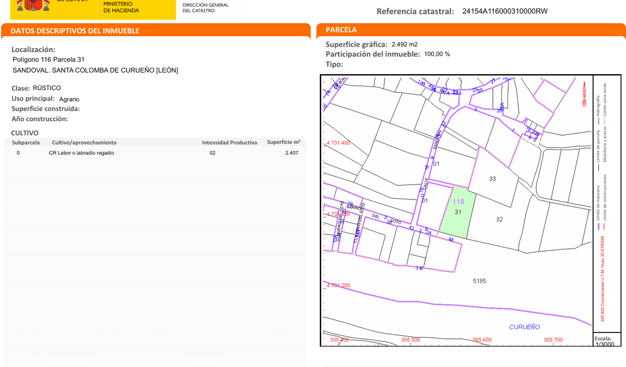Click the "Intensidad Productiva" column header
This screenshot has width=626, height=367.
pos(230,142)
